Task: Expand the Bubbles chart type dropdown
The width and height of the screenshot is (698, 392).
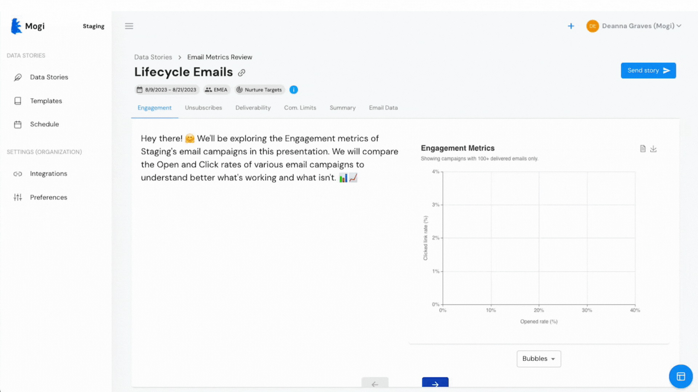Action: pos(538,359)
